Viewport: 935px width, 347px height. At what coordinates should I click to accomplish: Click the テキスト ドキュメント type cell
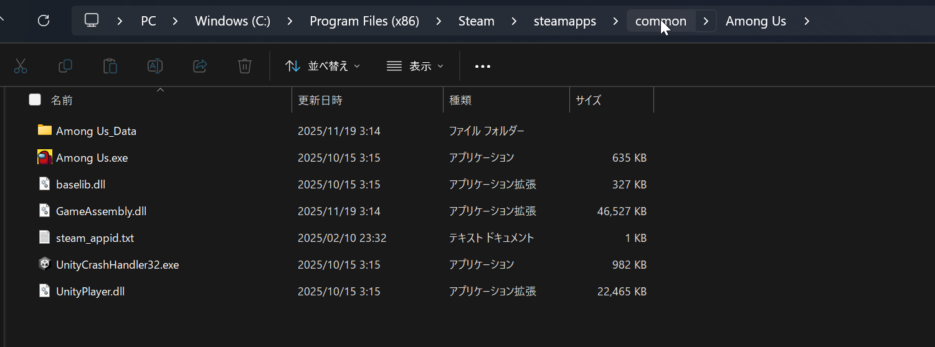coord(491,238)
